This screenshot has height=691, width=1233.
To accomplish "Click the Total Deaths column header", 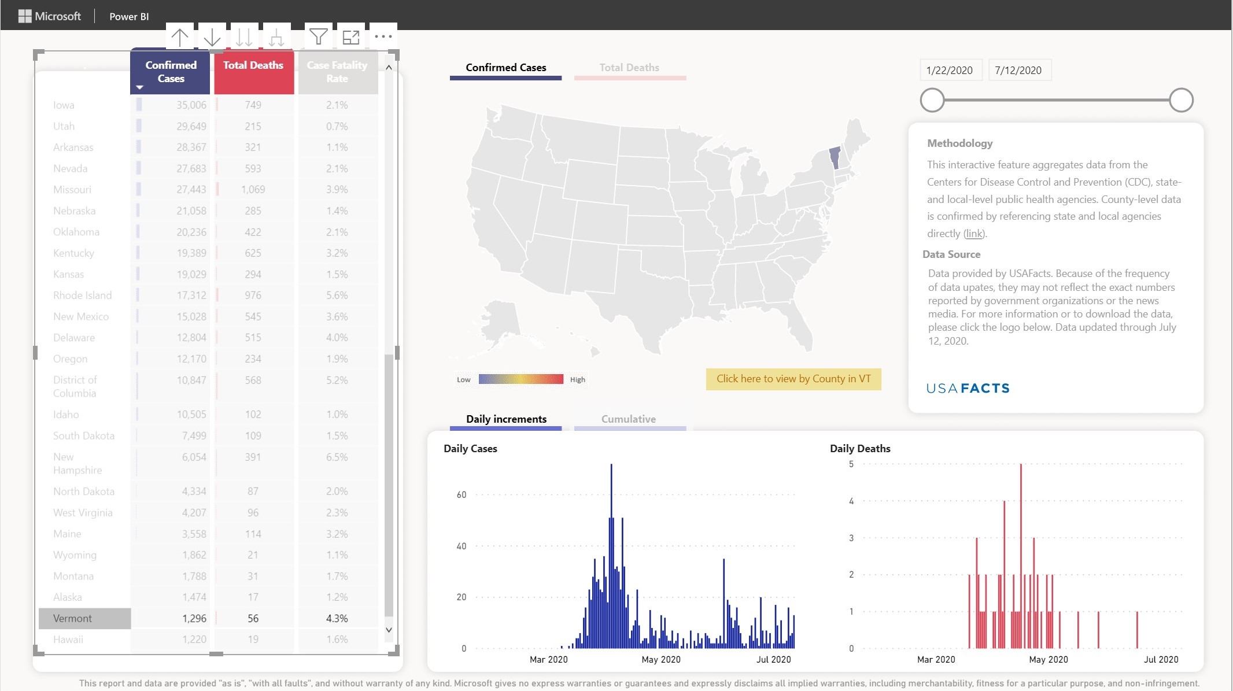I will tap(253, 65).
